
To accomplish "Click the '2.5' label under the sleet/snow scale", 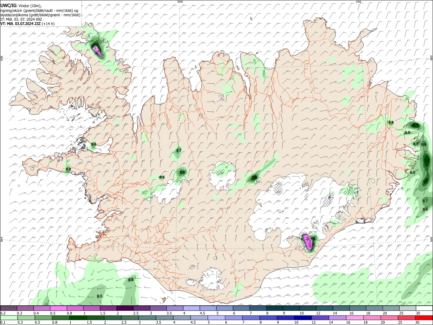I will click(x=136, y=313).
